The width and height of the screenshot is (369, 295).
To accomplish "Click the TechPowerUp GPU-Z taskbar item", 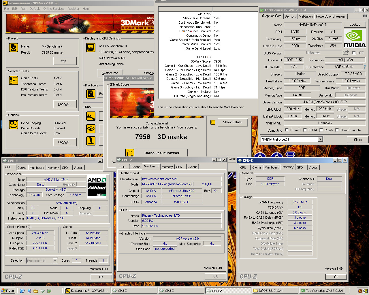I will click(322, 291).
